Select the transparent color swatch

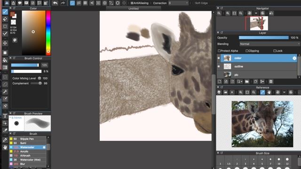(x=13, y=22)
